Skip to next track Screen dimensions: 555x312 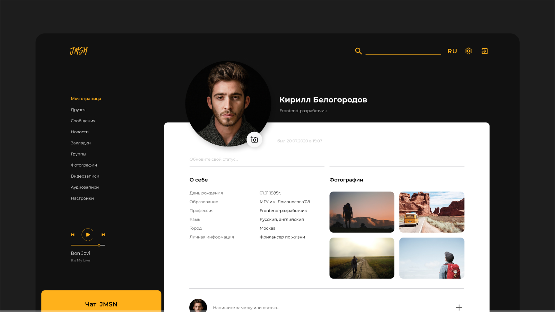click(103, 235)
